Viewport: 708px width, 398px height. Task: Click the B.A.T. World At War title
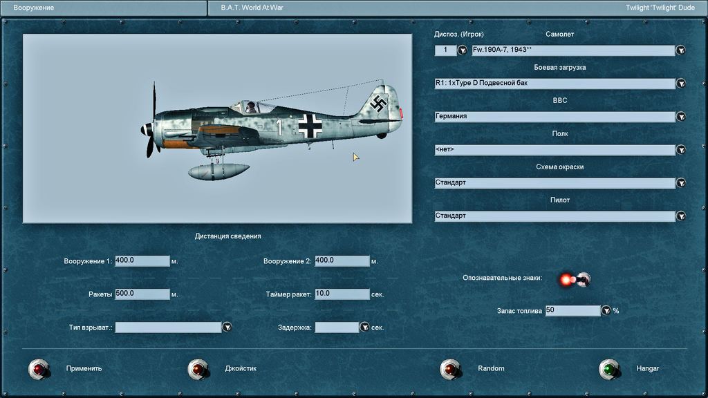(252, 8)
